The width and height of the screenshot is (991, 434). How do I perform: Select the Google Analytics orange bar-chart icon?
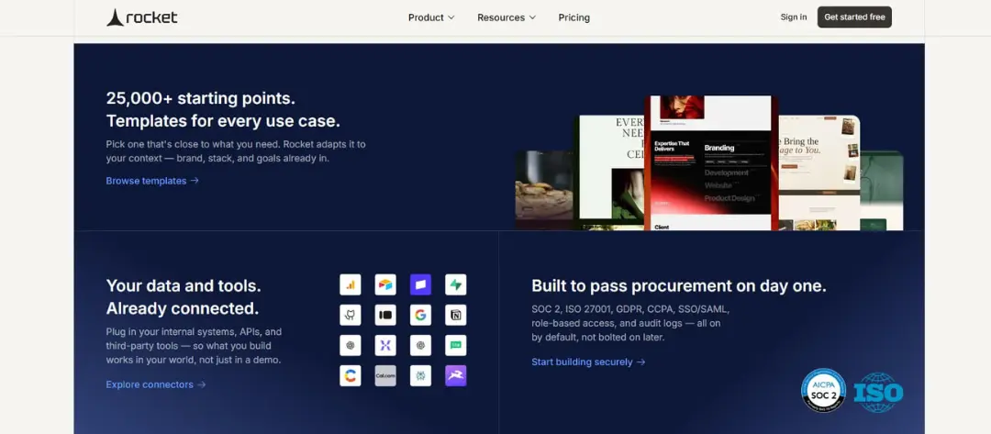(x=351, y=284)
